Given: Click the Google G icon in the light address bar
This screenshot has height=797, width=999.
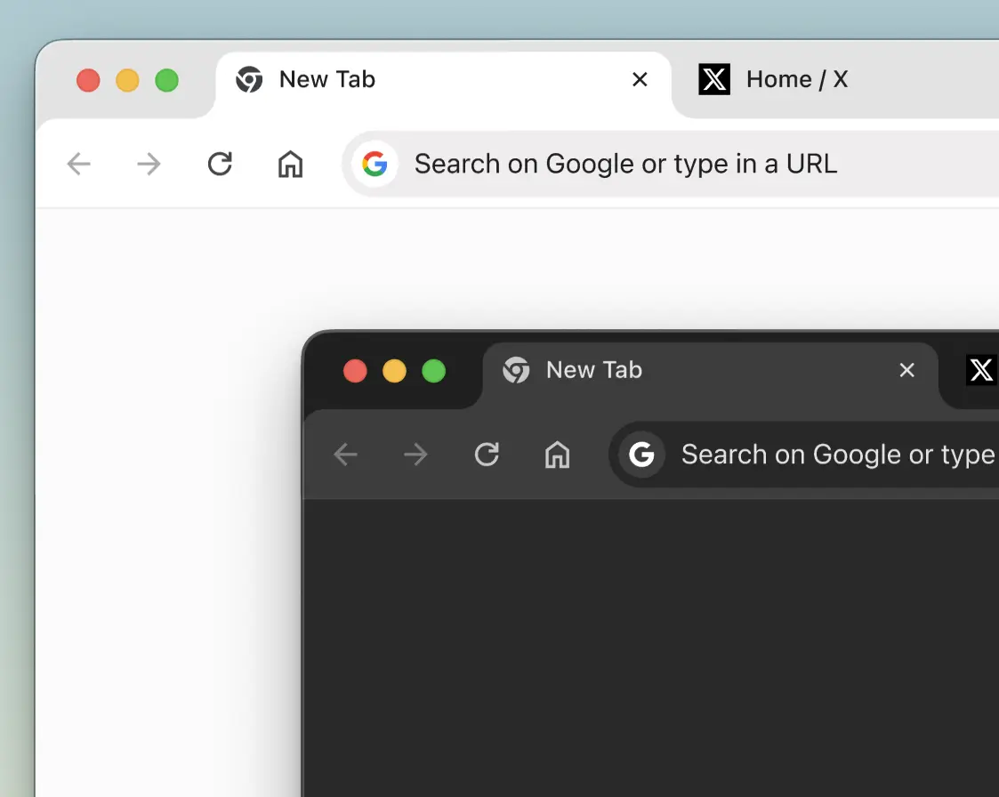Looking at the screenshot, I should pos(375,164).
